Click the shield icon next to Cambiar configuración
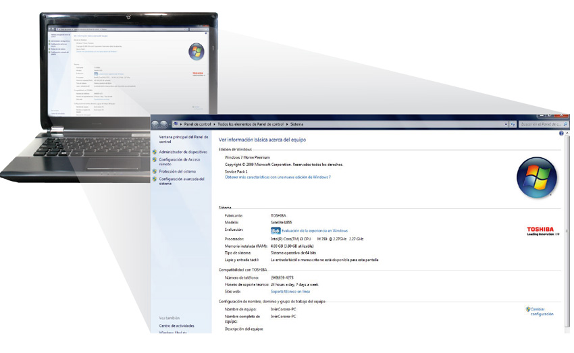The width and height of the screenshot is (574, 353). [528, 310]
